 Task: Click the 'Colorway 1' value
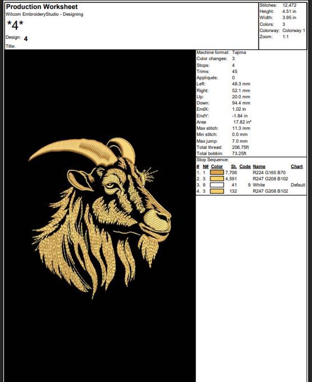pyautogui.click(x=294, y=30)
